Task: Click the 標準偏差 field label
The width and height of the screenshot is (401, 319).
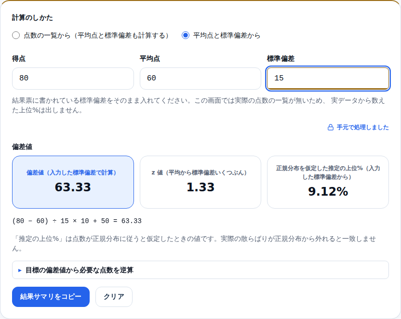Action: 281,58
